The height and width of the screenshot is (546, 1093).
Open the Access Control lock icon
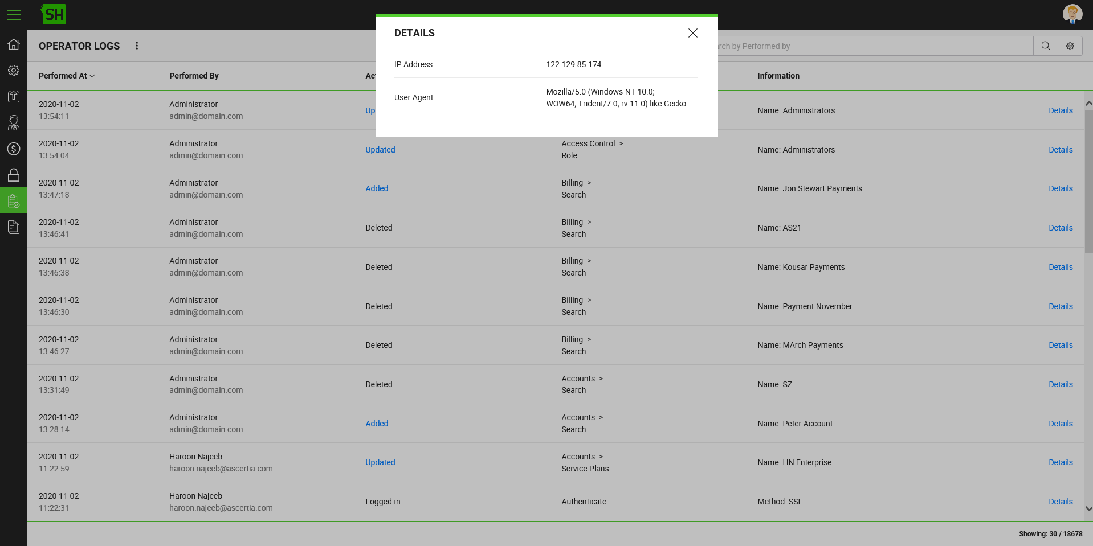pyautogui.click(x=14, y=175)
